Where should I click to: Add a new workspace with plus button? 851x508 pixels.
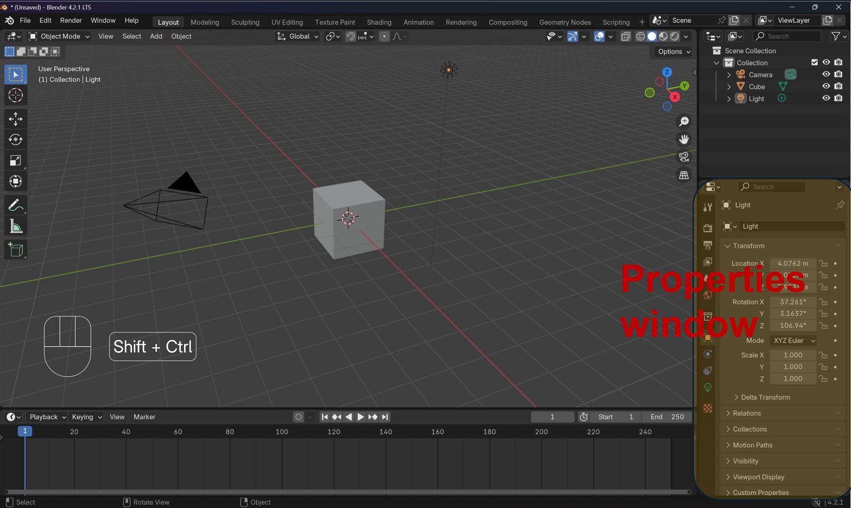coord(642,22)
